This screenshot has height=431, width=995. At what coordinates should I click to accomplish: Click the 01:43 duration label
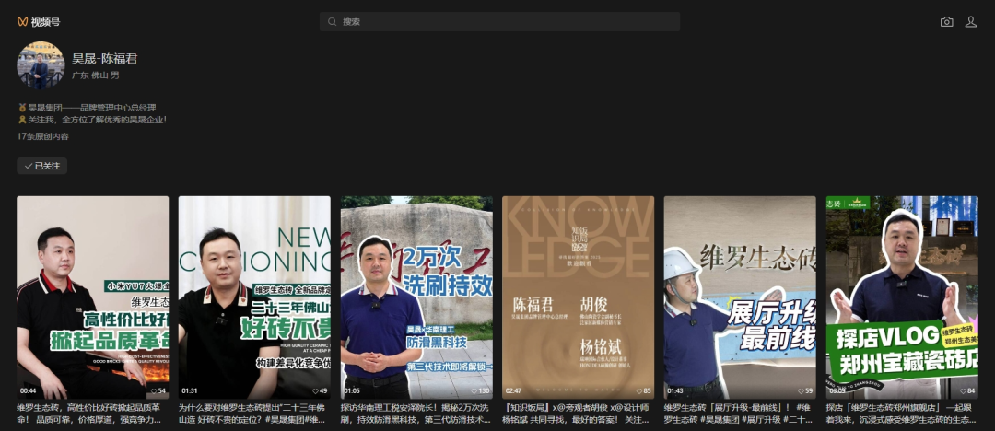pyautogui.click(x=675, y=391)
